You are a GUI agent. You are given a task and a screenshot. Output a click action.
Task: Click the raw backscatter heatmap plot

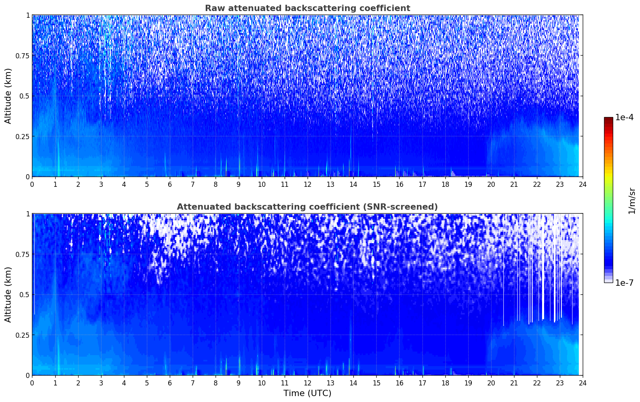tap(307, 96)
